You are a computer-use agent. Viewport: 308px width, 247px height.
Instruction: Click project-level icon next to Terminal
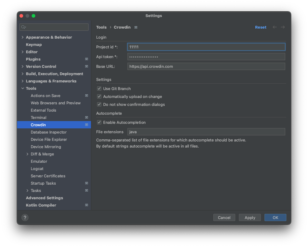point(86,117)
